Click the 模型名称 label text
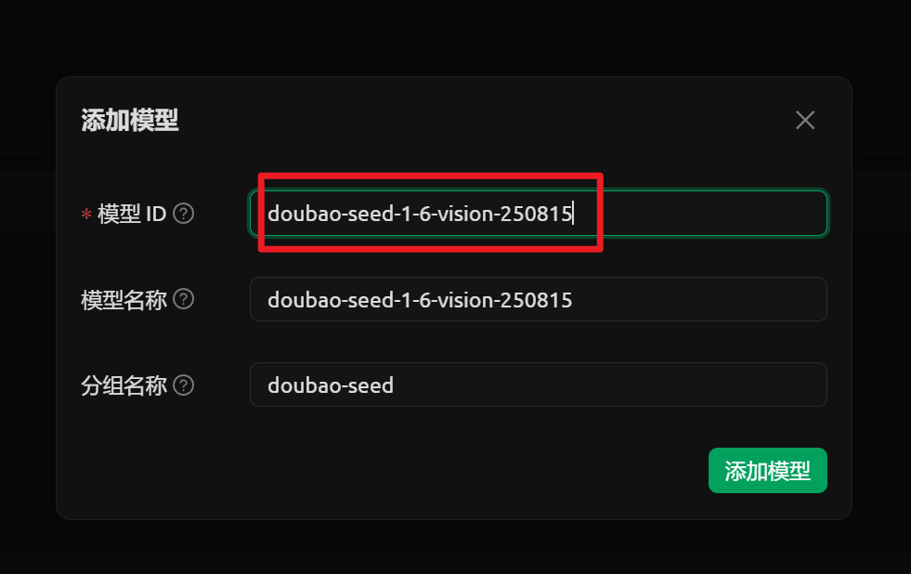Image resolution: width=911 pixels, height=574 pixels. [x=124, y=299]
